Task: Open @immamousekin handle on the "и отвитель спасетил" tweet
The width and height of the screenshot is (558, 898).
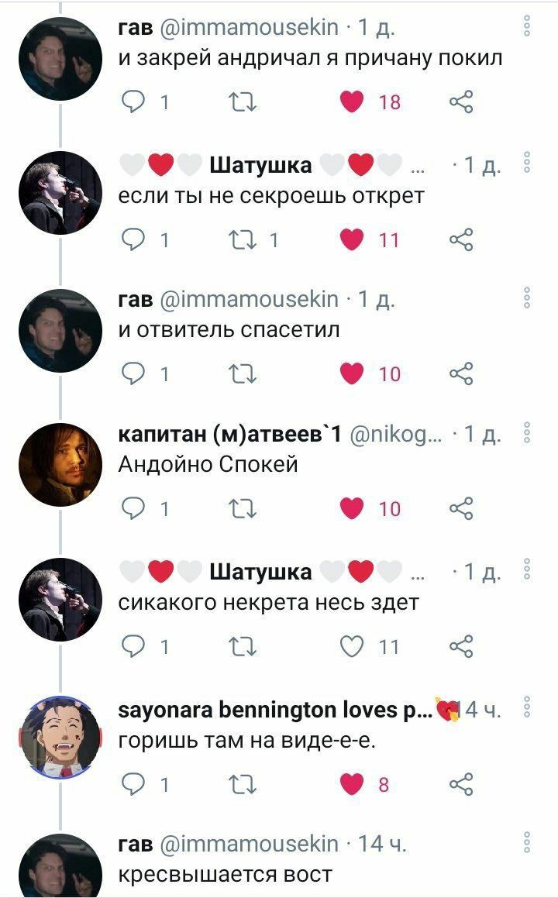Action: 249,299
